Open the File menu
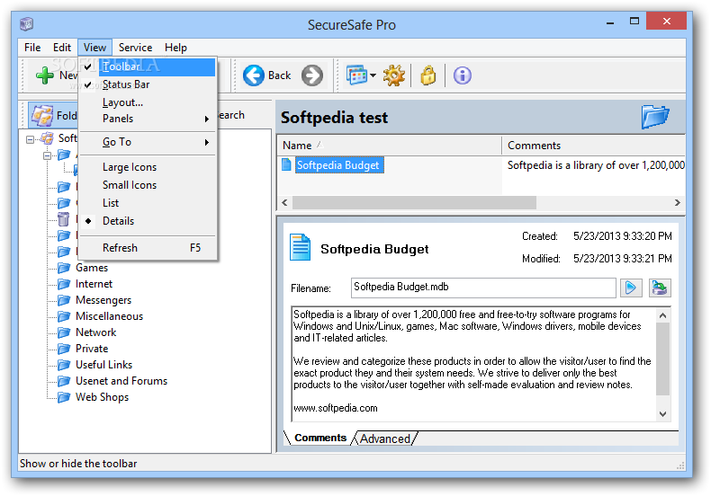This screenshot has height=496, width=711. pyautogui.click(x=32, y=48)
